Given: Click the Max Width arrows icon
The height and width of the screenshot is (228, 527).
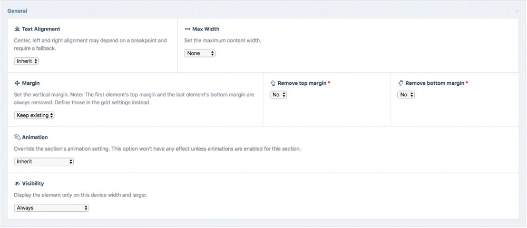Looking at the screenshot, I should tap(188, 29).
